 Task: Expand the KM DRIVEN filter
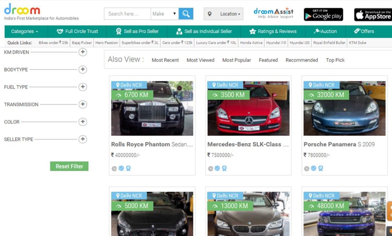click(83, 52)
